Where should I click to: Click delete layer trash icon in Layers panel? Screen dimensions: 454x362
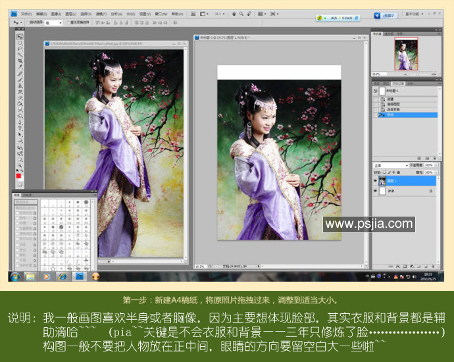tap(433, 266)
